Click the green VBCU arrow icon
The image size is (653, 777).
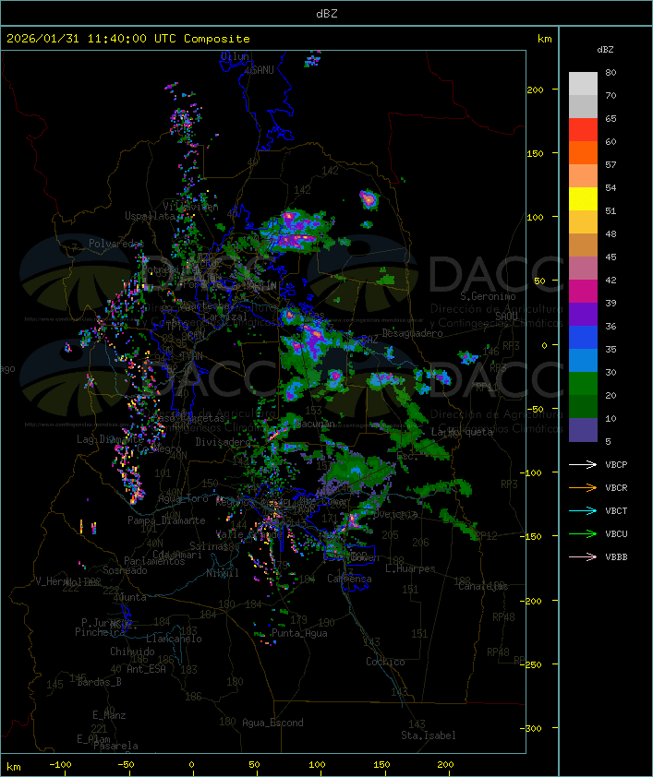[x=584, y=534]
